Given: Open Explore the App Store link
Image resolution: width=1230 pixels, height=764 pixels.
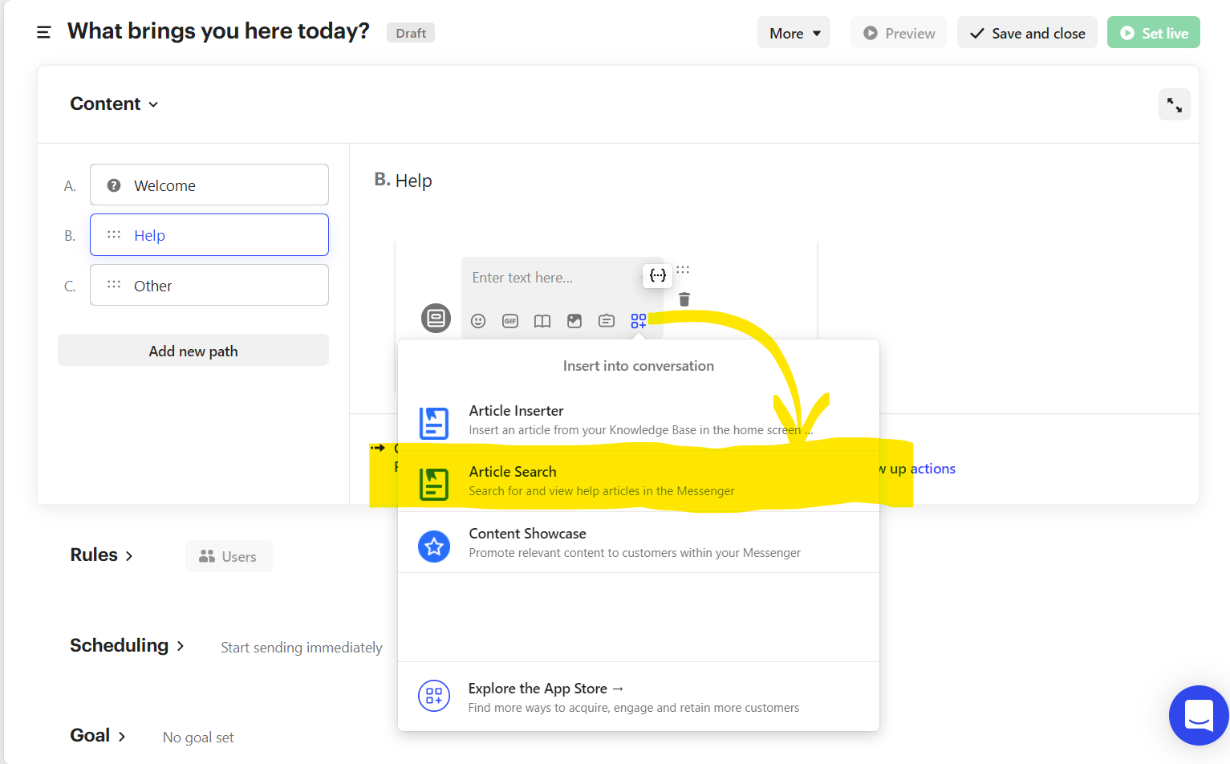Looking at the screenshot, I should pyautogui.click(x=639, y=697).
